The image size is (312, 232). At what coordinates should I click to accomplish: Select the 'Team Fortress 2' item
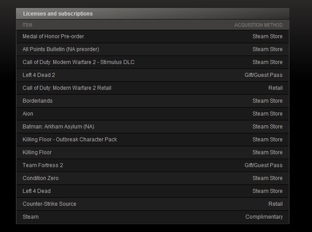click(x=43, y=165)
